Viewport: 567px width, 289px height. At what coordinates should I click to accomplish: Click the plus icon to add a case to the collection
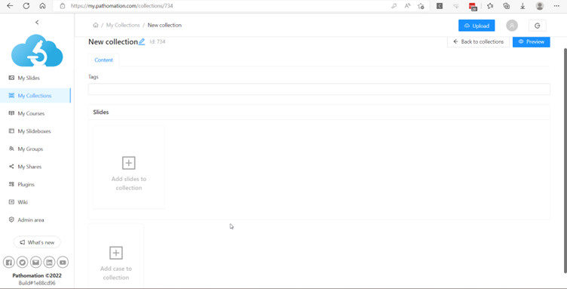tap(116, 253)
